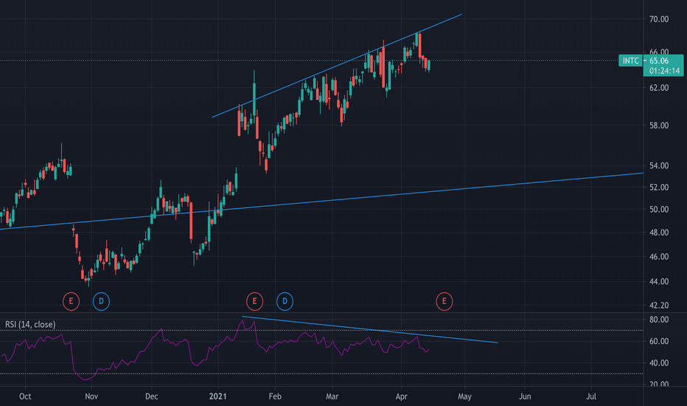Click the 54.00 price axis label
Image resolution: width=687 pixels, height=406 pixels.
click(x=659, y=166)
